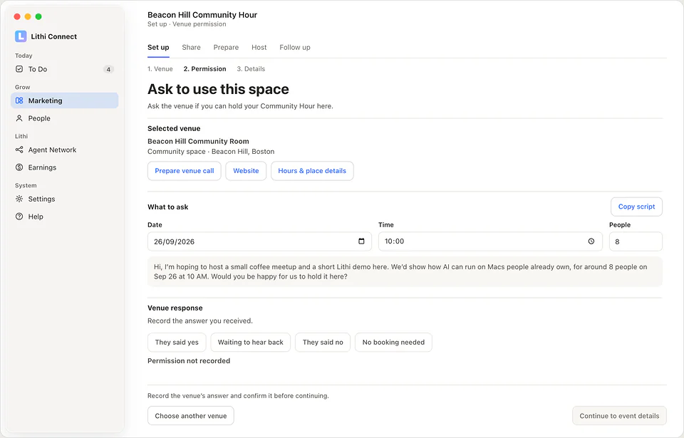Switch to the Set up tab

158,47
